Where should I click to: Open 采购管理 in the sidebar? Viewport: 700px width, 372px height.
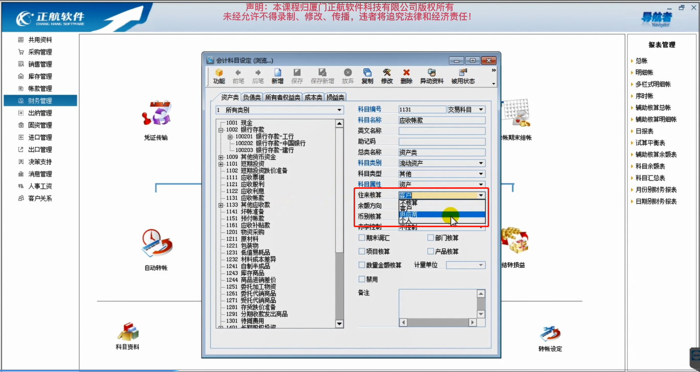(x=40, y=52)
